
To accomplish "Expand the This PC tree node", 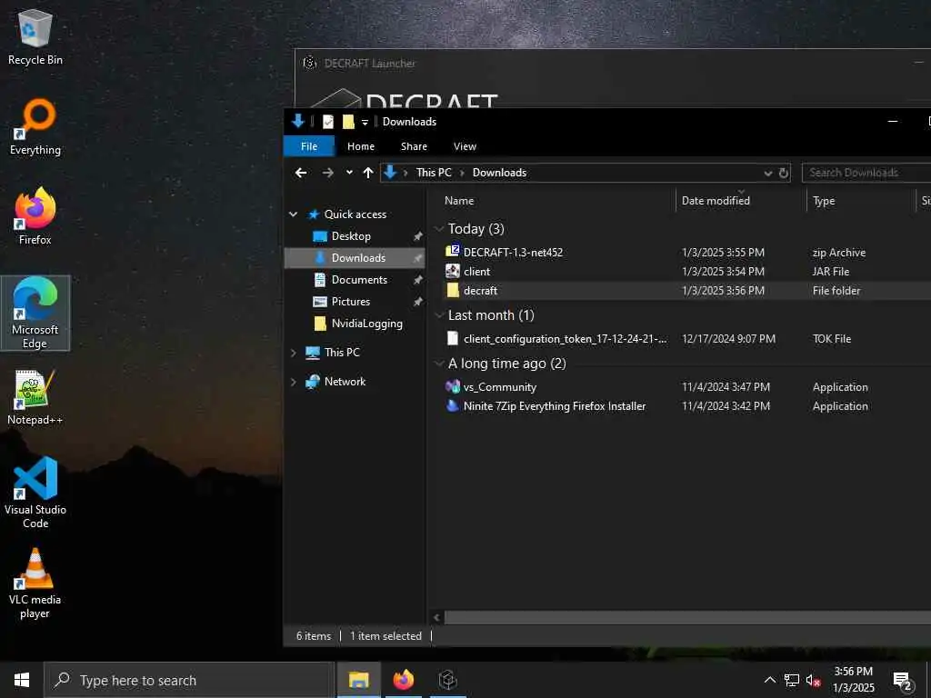I will tap(294, 353).
